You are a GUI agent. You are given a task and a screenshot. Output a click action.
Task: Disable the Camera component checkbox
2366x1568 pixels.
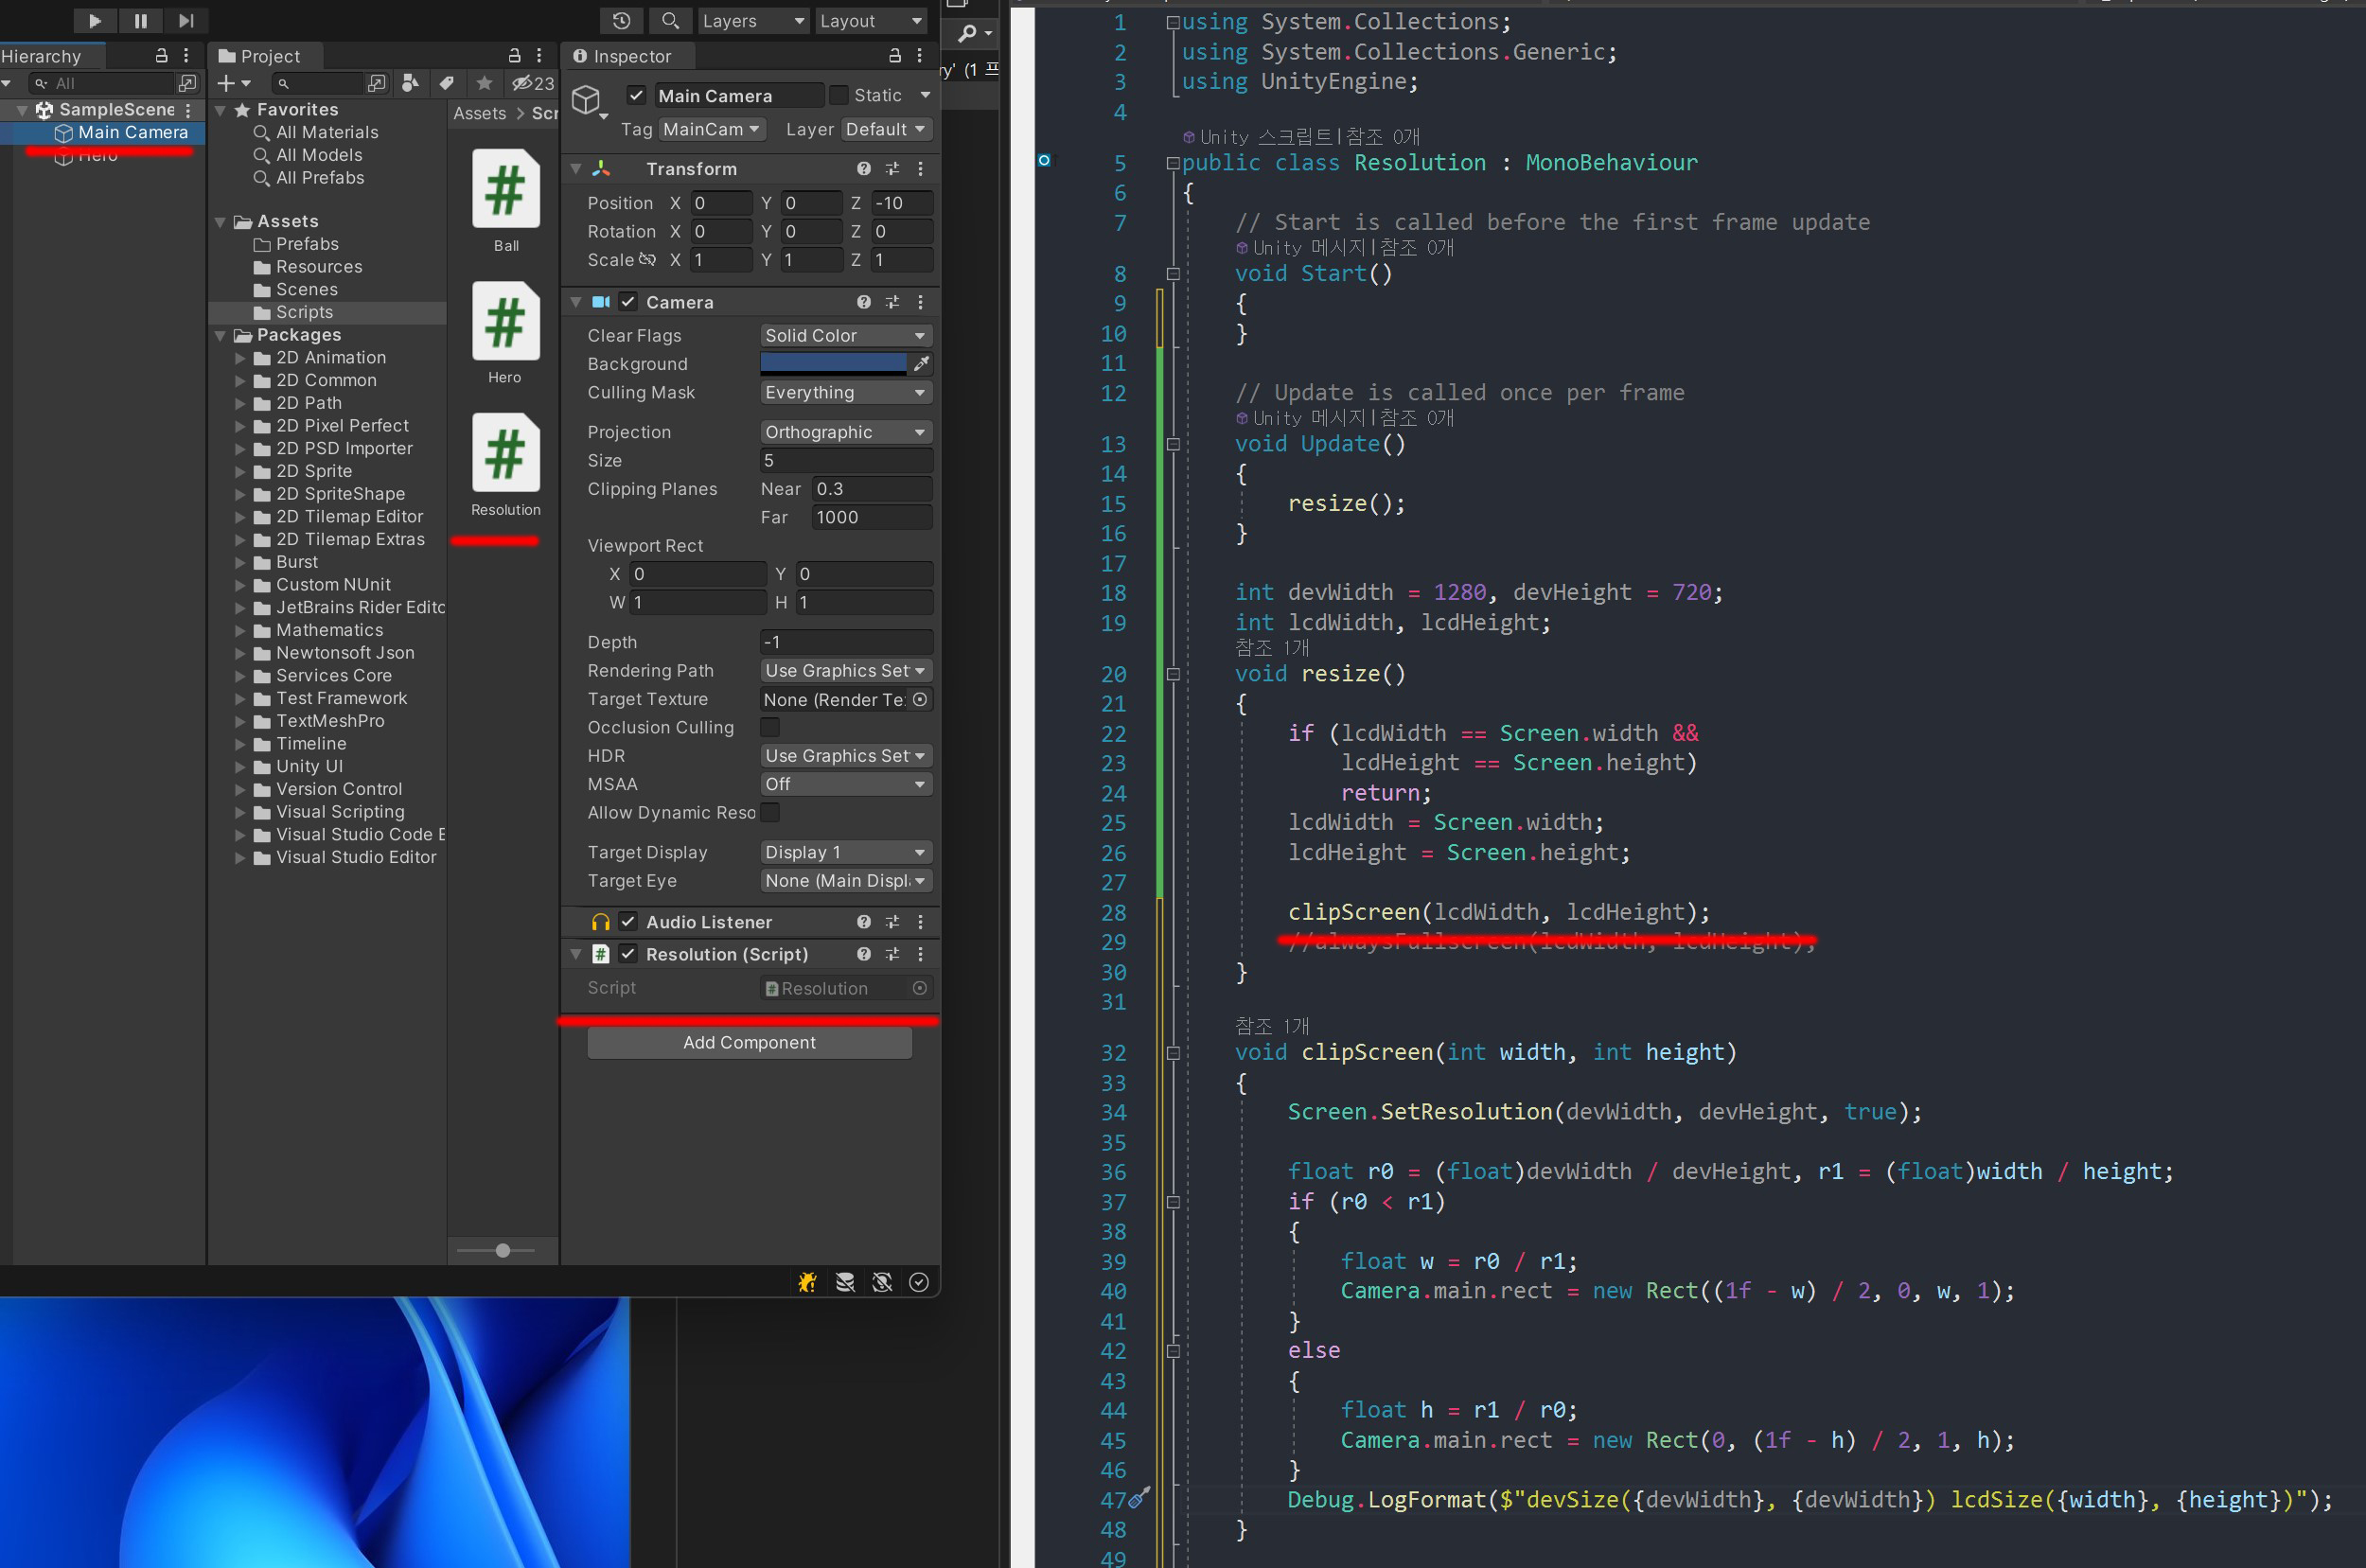click(x=628, y=302)
